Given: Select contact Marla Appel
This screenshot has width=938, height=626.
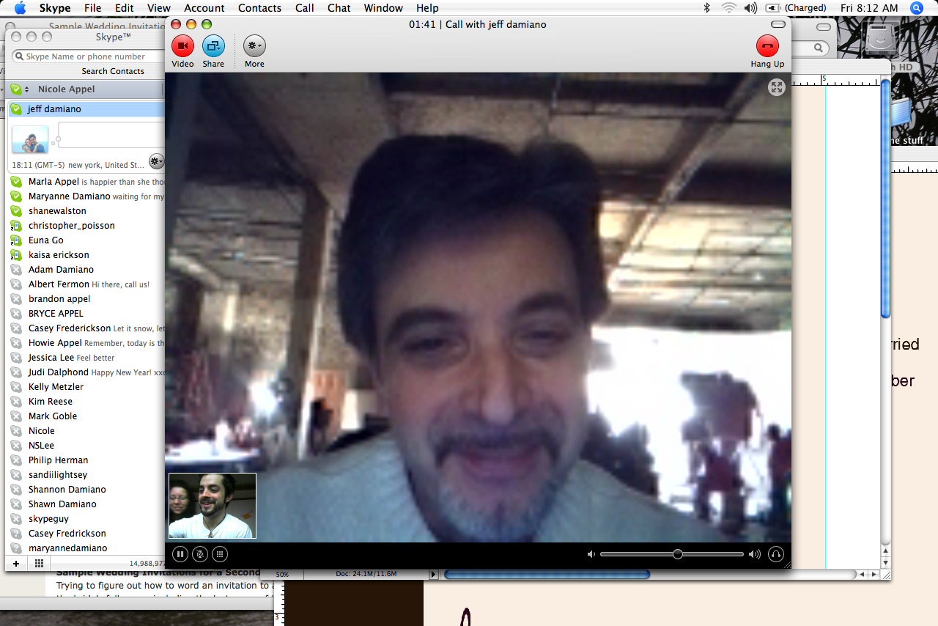Looking at the screenshot, I should pyautogui.click(x=53, y=182).
